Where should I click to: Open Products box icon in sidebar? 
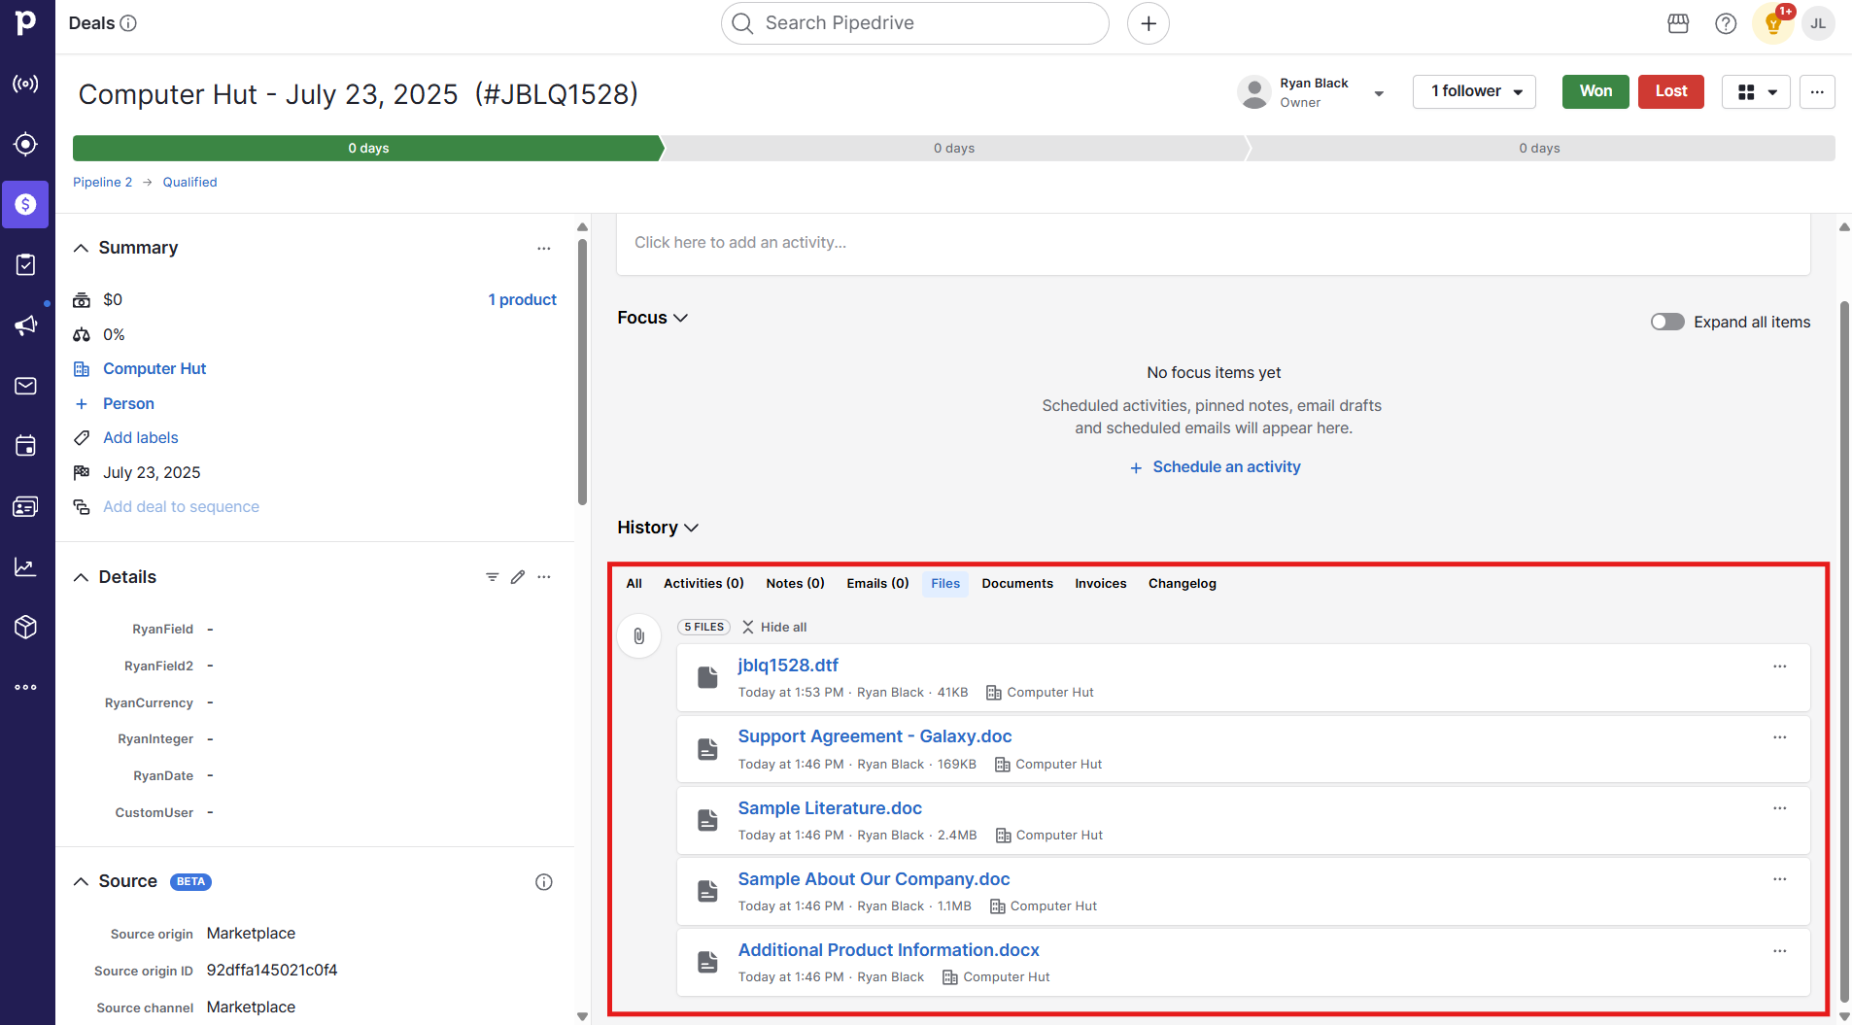coord(26,627)
